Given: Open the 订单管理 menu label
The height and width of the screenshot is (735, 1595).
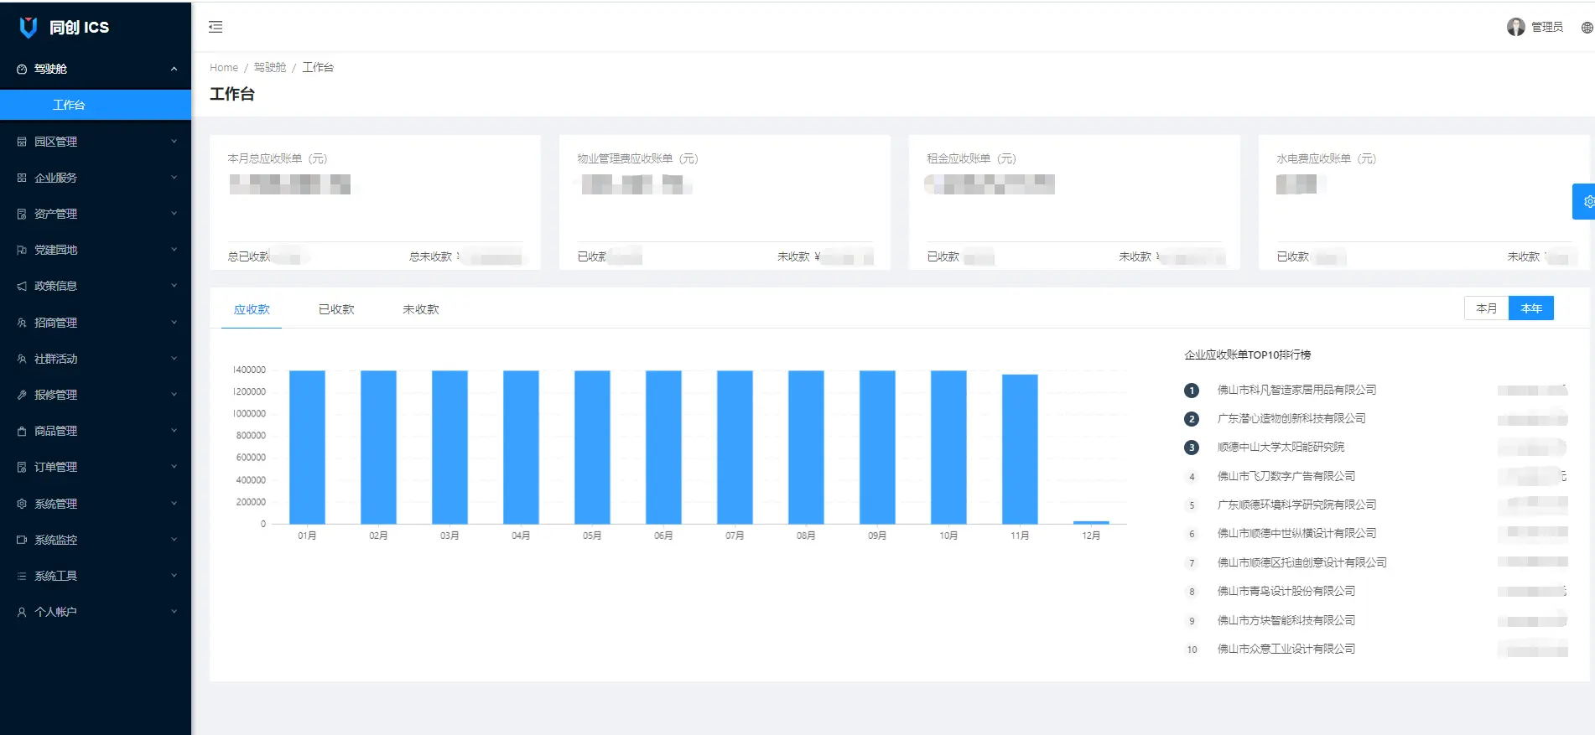Looking at the screenshot, I should 55,467.
